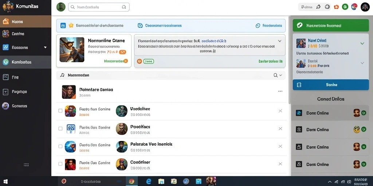
Task: Dismiss the Peionate Veo row using X
Action: [280, 146]
